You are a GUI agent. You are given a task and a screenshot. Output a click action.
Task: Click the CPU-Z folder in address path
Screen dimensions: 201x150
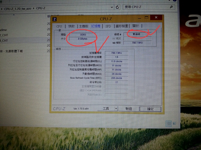(x=41, y=8)
